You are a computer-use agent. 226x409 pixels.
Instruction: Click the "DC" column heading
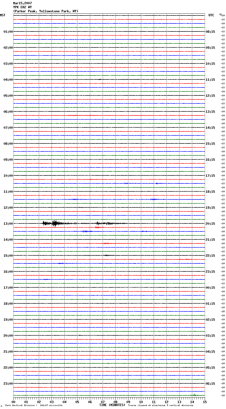point(221,14)
